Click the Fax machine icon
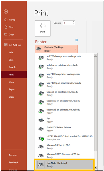 point(41,120)
